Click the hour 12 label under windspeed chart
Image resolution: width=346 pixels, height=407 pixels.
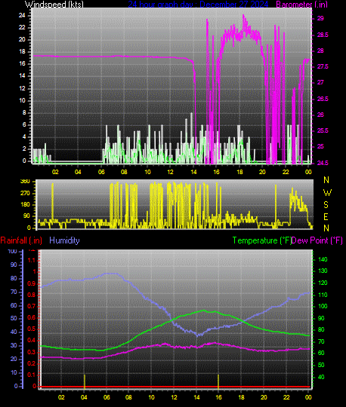170,172
